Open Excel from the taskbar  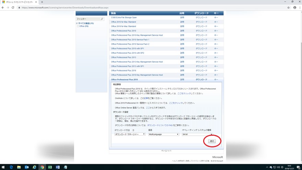click(50, 167)
